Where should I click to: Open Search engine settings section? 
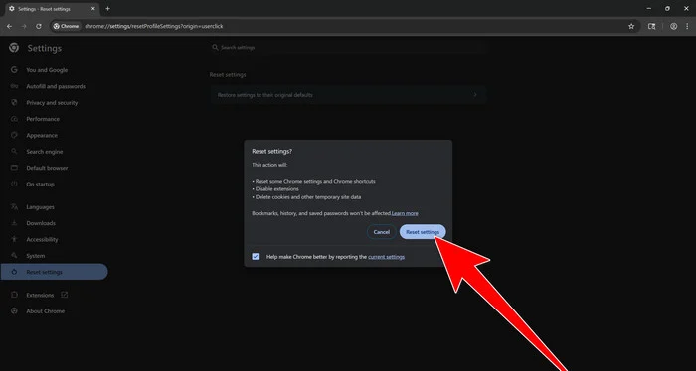pyautogui.click(x=45, y=152)
